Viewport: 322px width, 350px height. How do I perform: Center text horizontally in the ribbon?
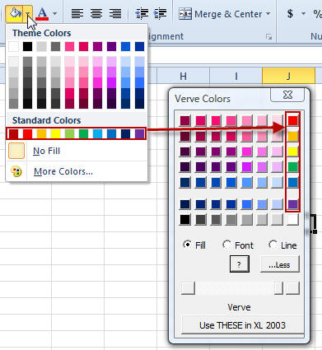coord(96,14)
